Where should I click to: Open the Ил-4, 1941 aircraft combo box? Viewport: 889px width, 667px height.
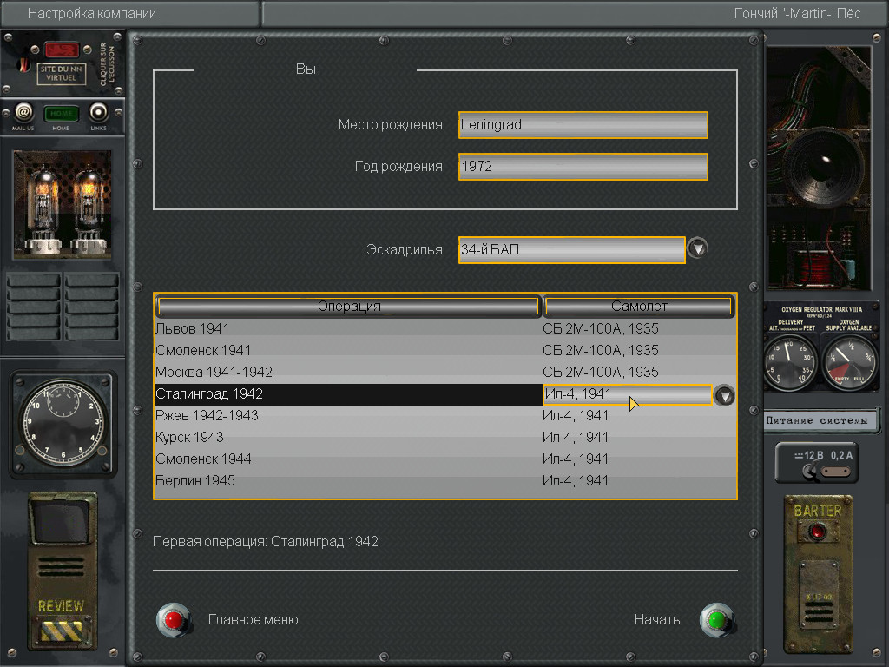[627, 394]
